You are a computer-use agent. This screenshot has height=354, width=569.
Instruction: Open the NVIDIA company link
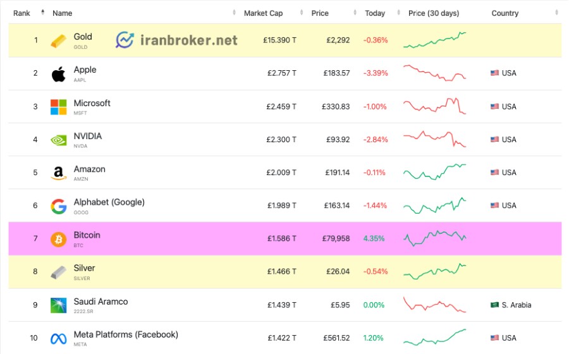87,136
